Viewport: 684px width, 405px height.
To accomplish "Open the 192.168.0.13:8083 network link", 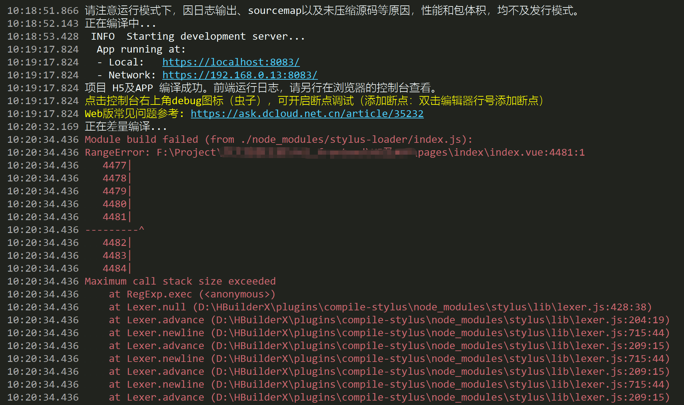I will [x=240, y=75].
